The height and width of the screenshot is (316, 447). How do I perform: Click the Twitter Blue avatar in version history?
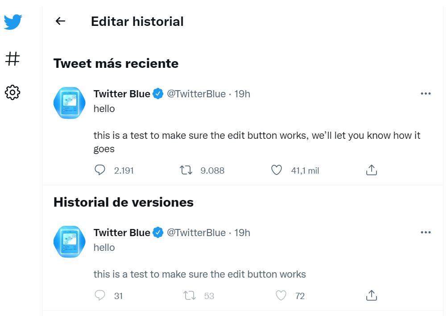point(69,242)
